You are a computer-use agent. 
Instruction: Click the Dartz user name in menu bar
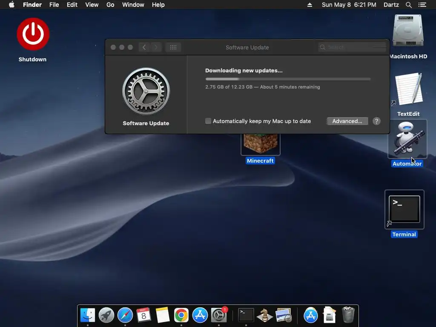click(x=391, y=5)
